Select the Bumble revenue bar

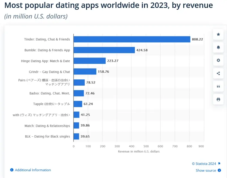[x=104, y=50]
